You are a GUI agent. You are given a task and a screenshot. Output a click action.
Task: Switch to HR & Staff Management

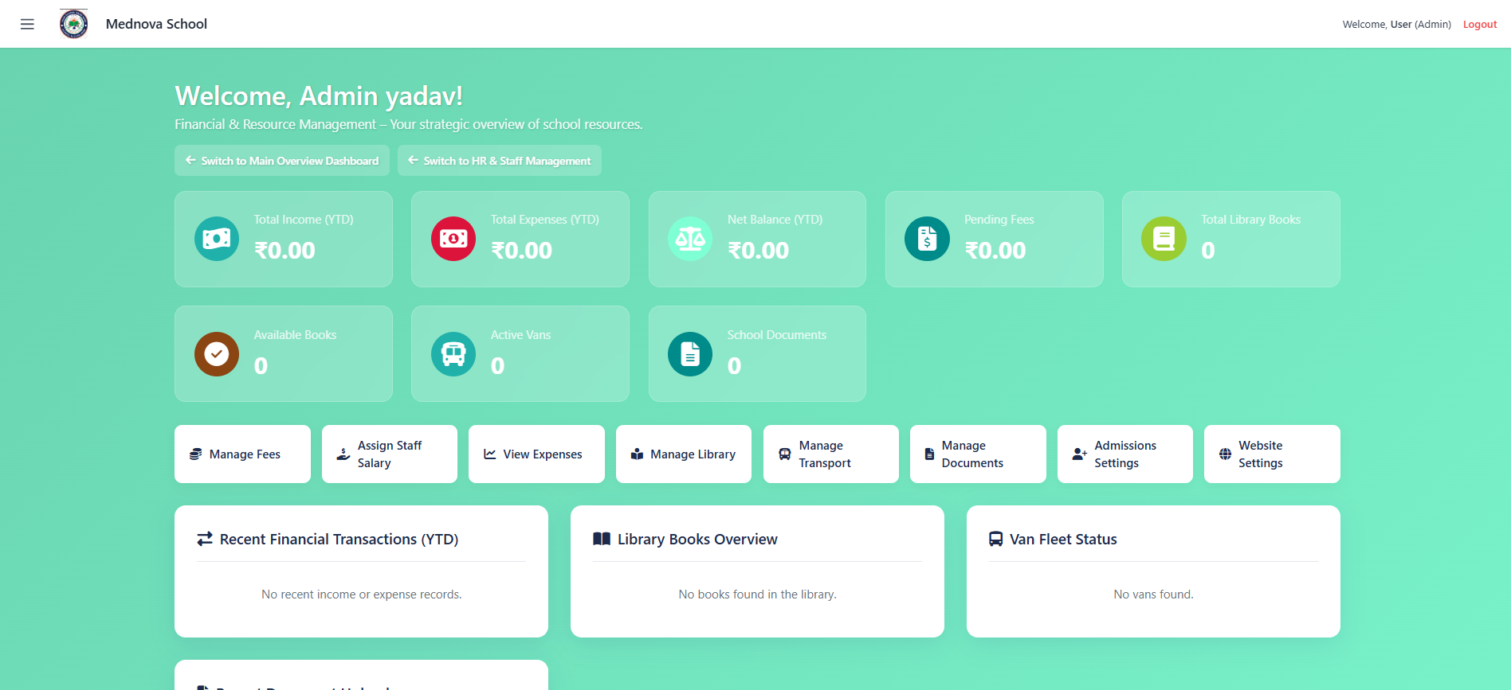click(x=500, y=160)
